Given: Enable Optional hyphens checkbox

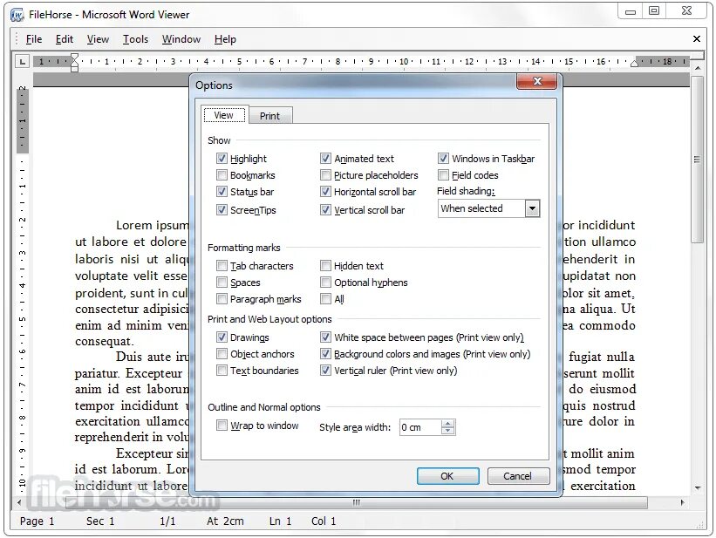Looking at the screenshot, I should click(325, 283).
